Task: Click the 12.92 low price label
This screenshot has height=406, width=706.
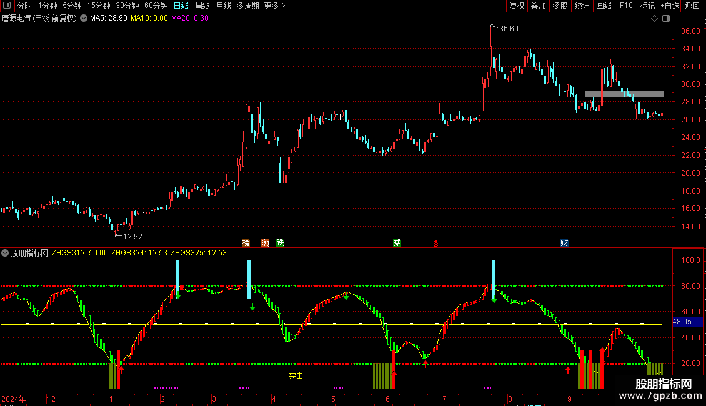Action: click(x=132, y=237)
